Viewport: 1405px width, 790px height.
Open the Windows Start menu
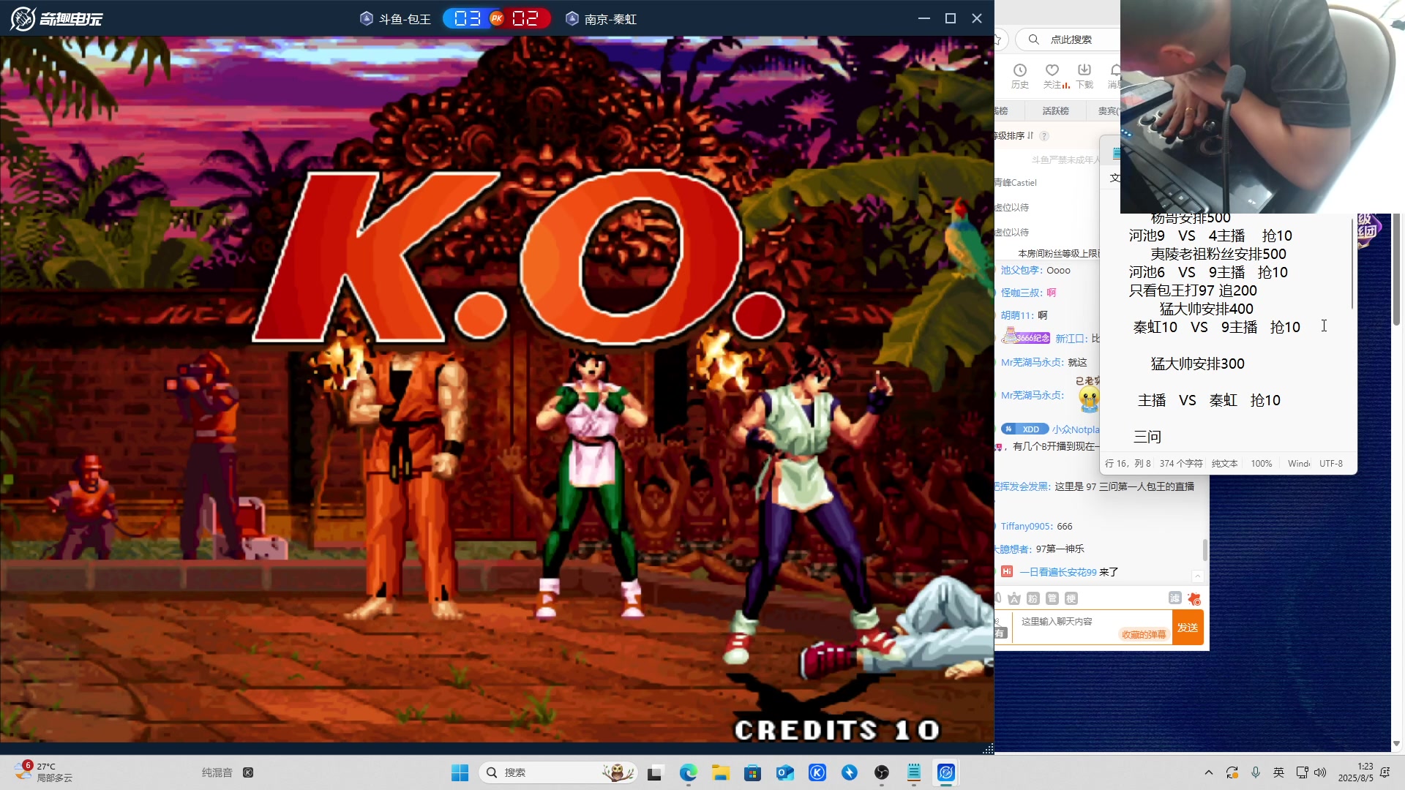[x=460, y=772]
